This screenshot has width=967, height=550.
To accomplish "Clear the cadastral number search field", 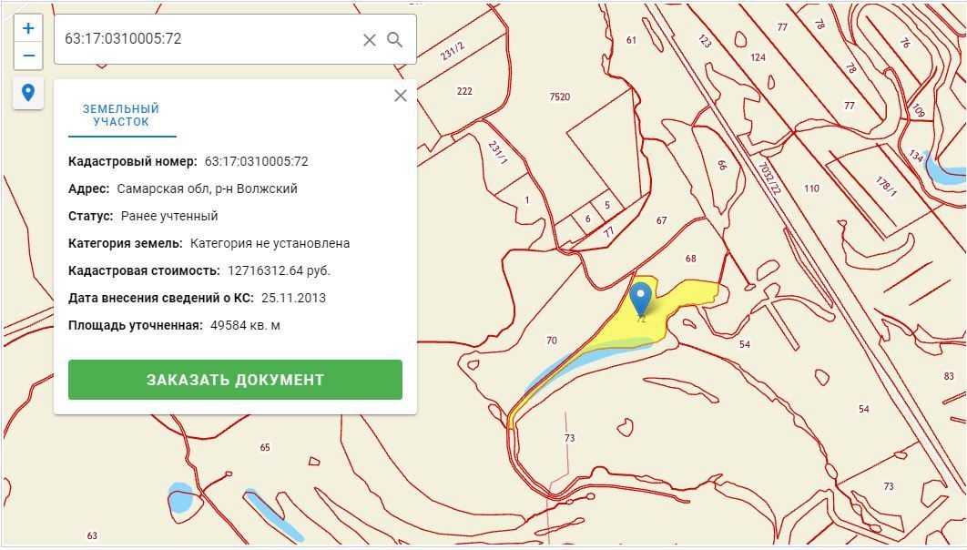I will (370, 40).
